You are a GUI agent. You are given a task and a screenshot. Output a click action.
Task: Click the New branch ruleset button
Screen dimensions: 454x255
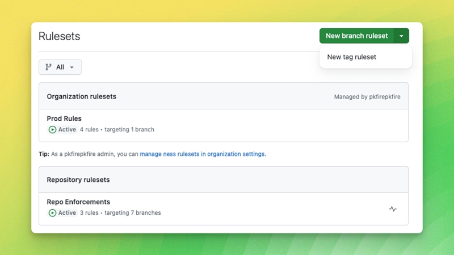click(x=356, y=36)
